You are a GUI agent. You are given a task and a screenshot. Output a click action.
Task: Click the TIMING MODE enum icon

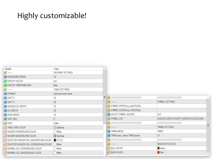(x=109, y=131)
